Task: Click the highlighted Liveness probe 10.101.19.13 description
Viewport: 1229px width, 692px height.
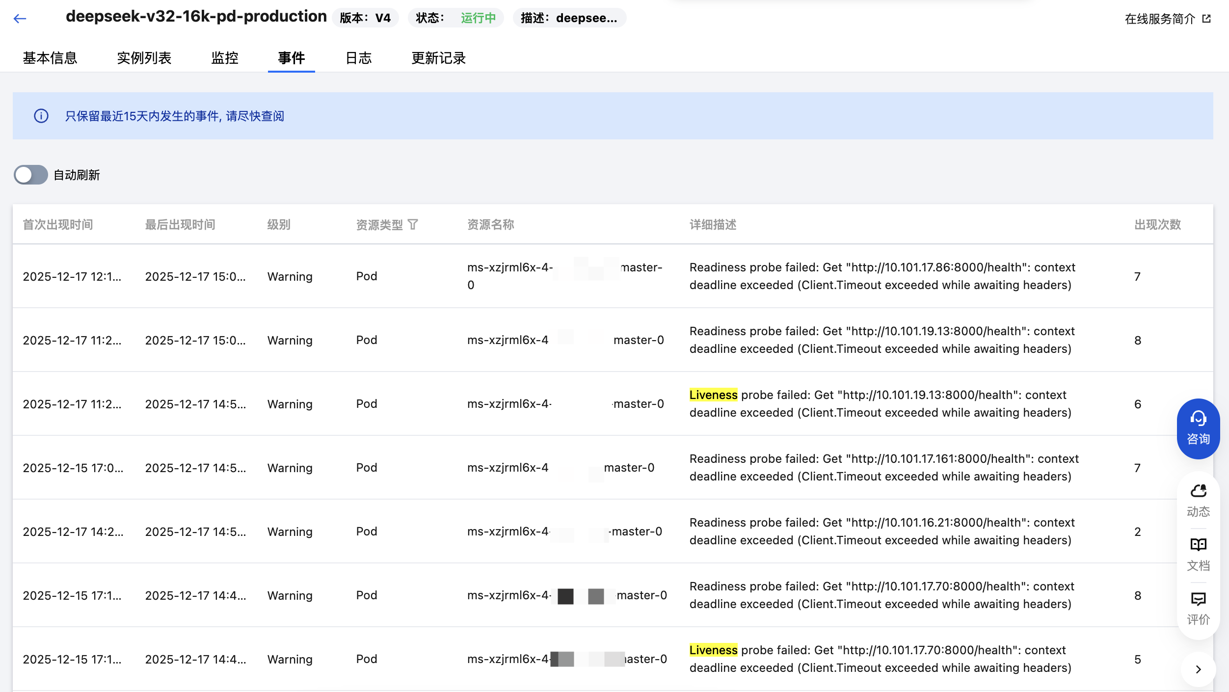Action: pyautogui.click(x=713, y=395)
